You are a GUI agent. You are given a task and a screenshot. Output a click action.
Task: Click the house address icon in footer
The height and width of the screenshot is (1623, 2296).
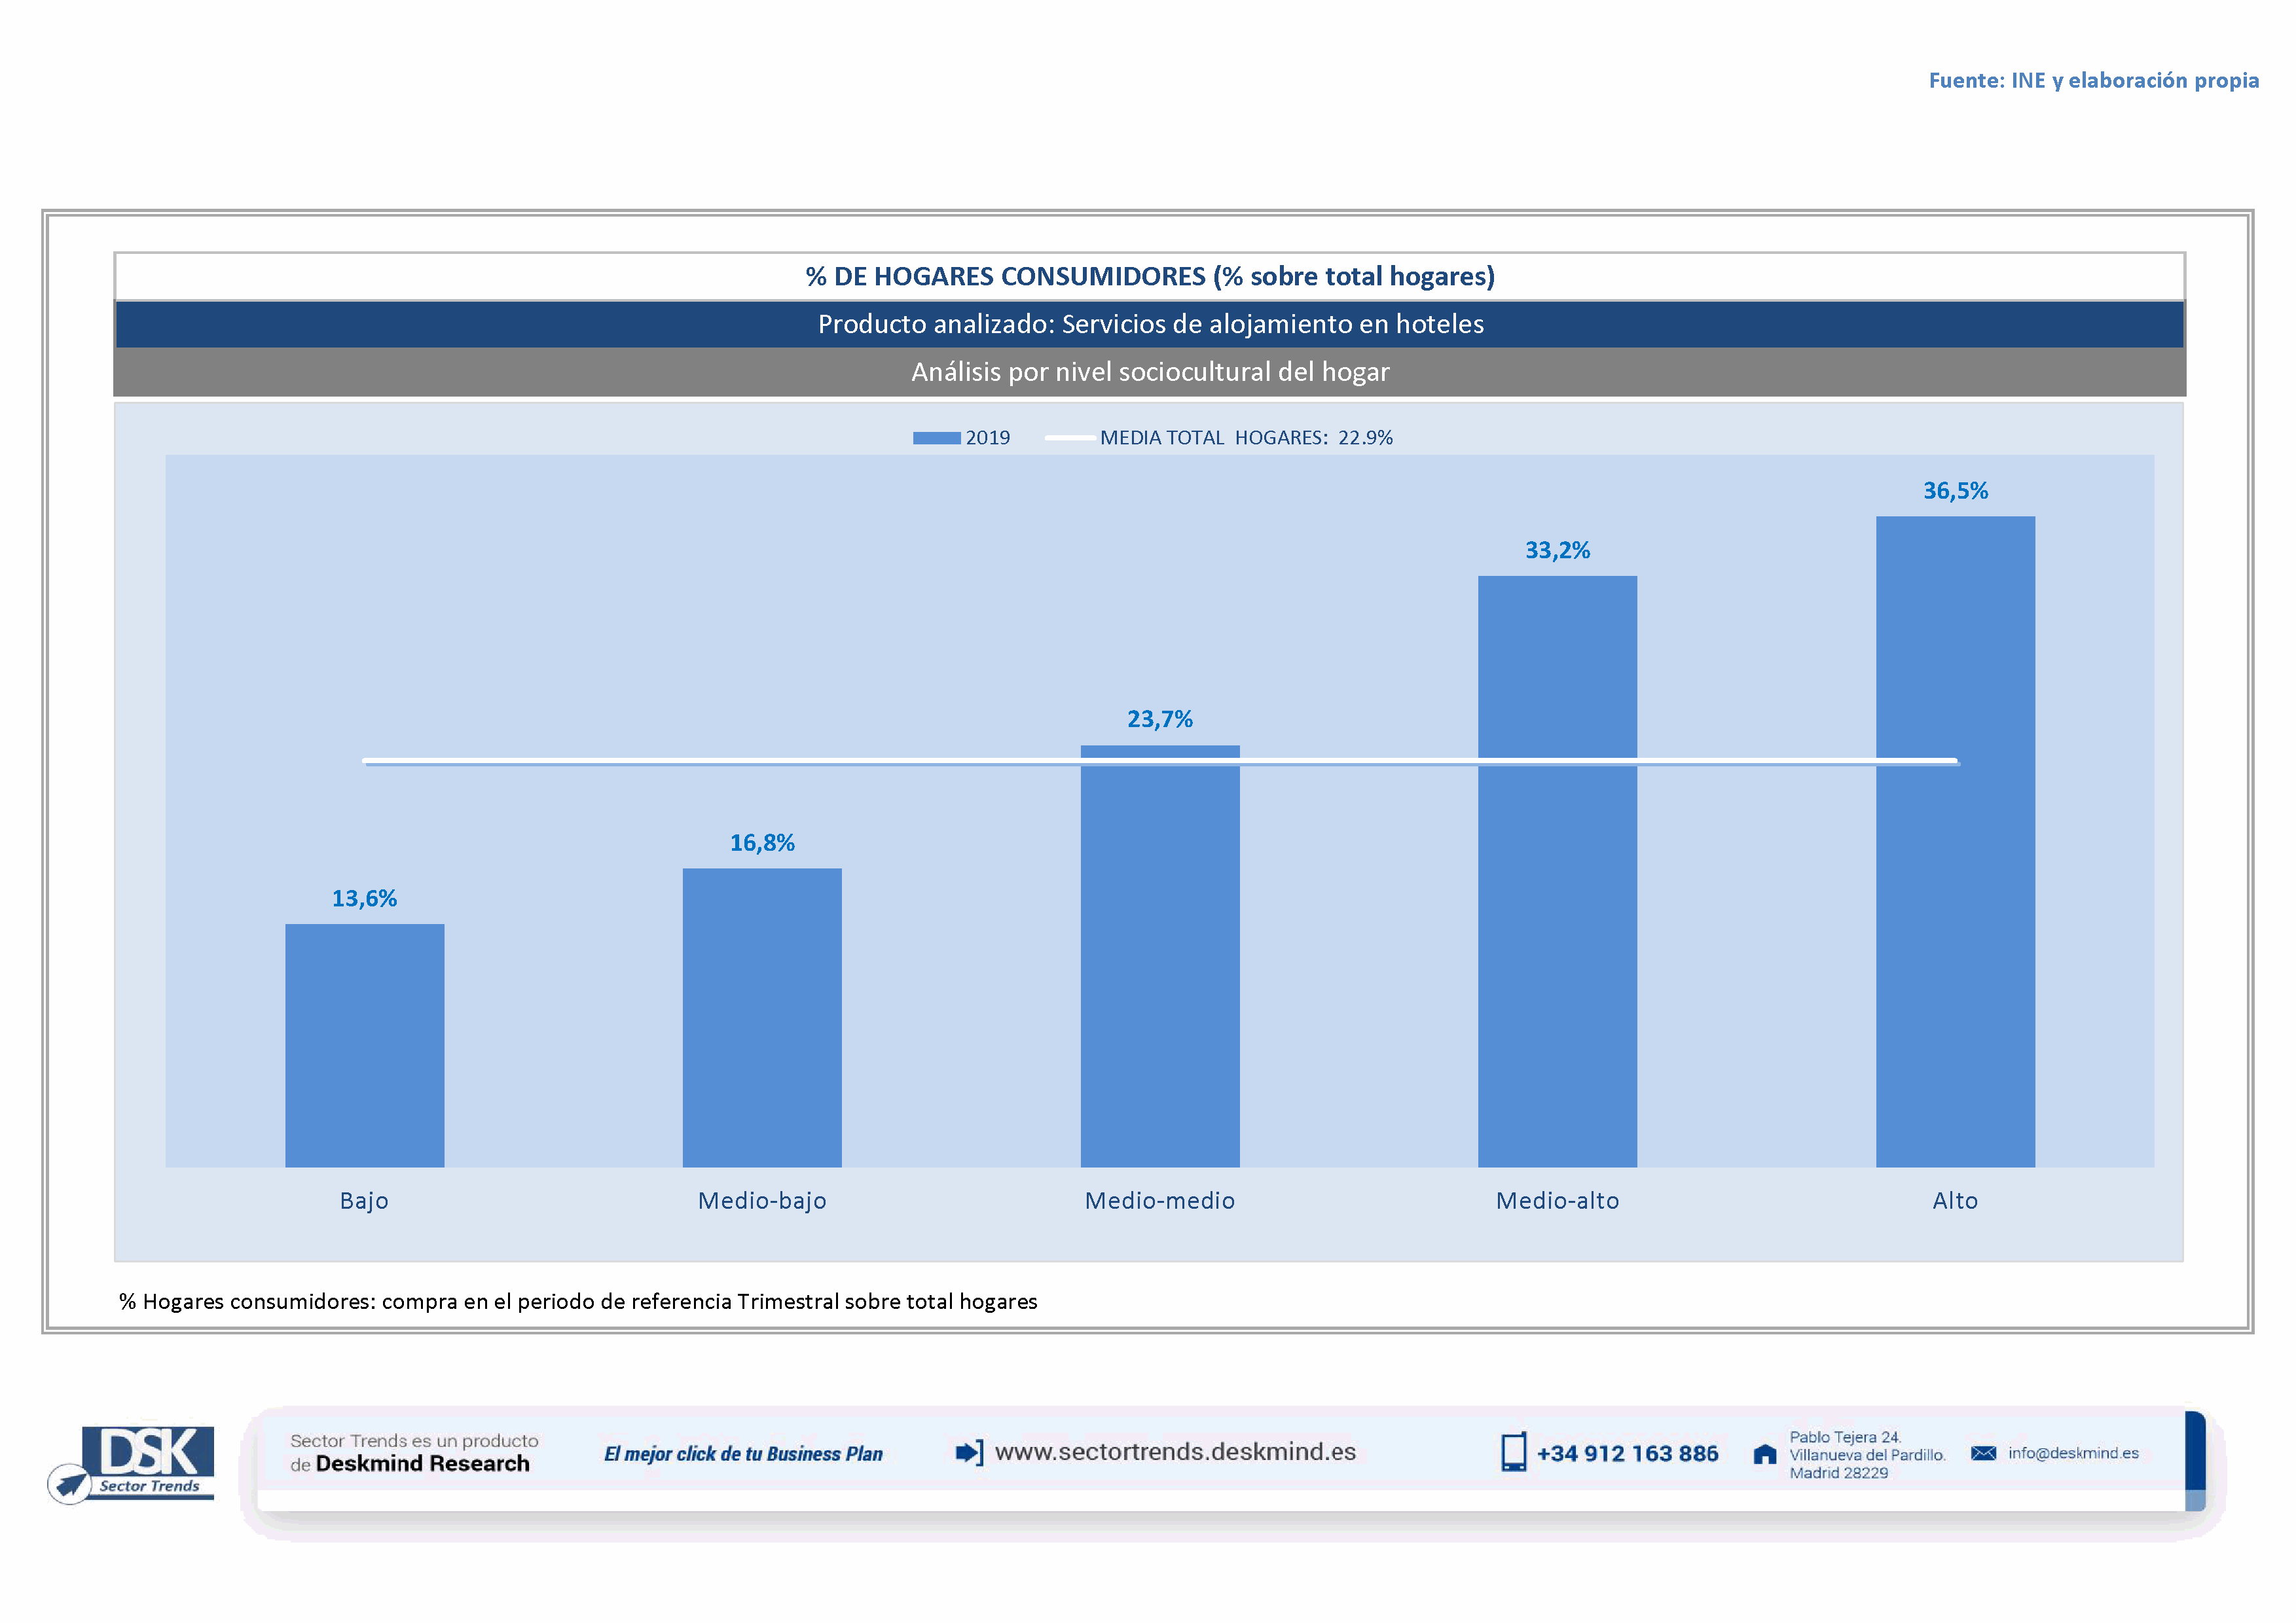coord(1765,1454)
